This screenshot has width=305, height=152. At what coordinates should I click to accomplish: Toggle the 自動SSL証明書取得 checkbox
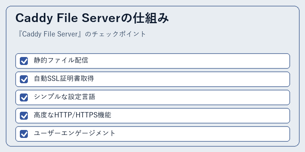tap(24, 79)
